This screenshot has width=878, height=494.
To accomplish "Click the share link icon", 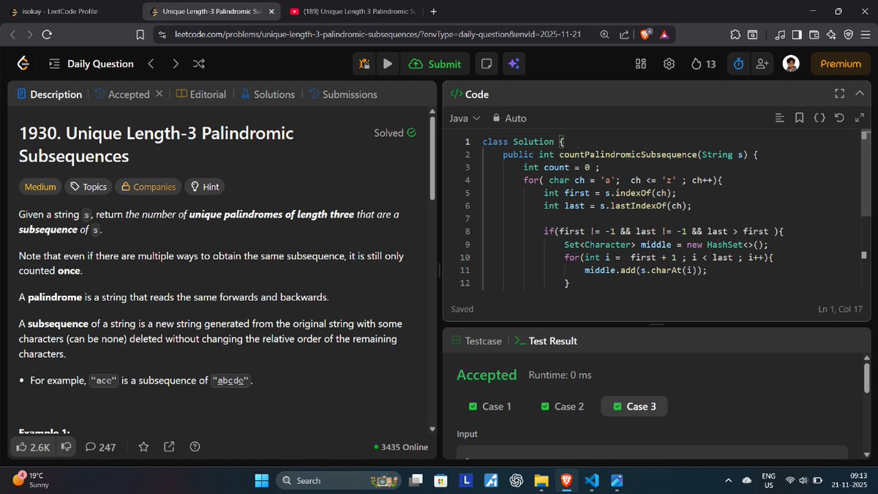I will tap(169, 446).
